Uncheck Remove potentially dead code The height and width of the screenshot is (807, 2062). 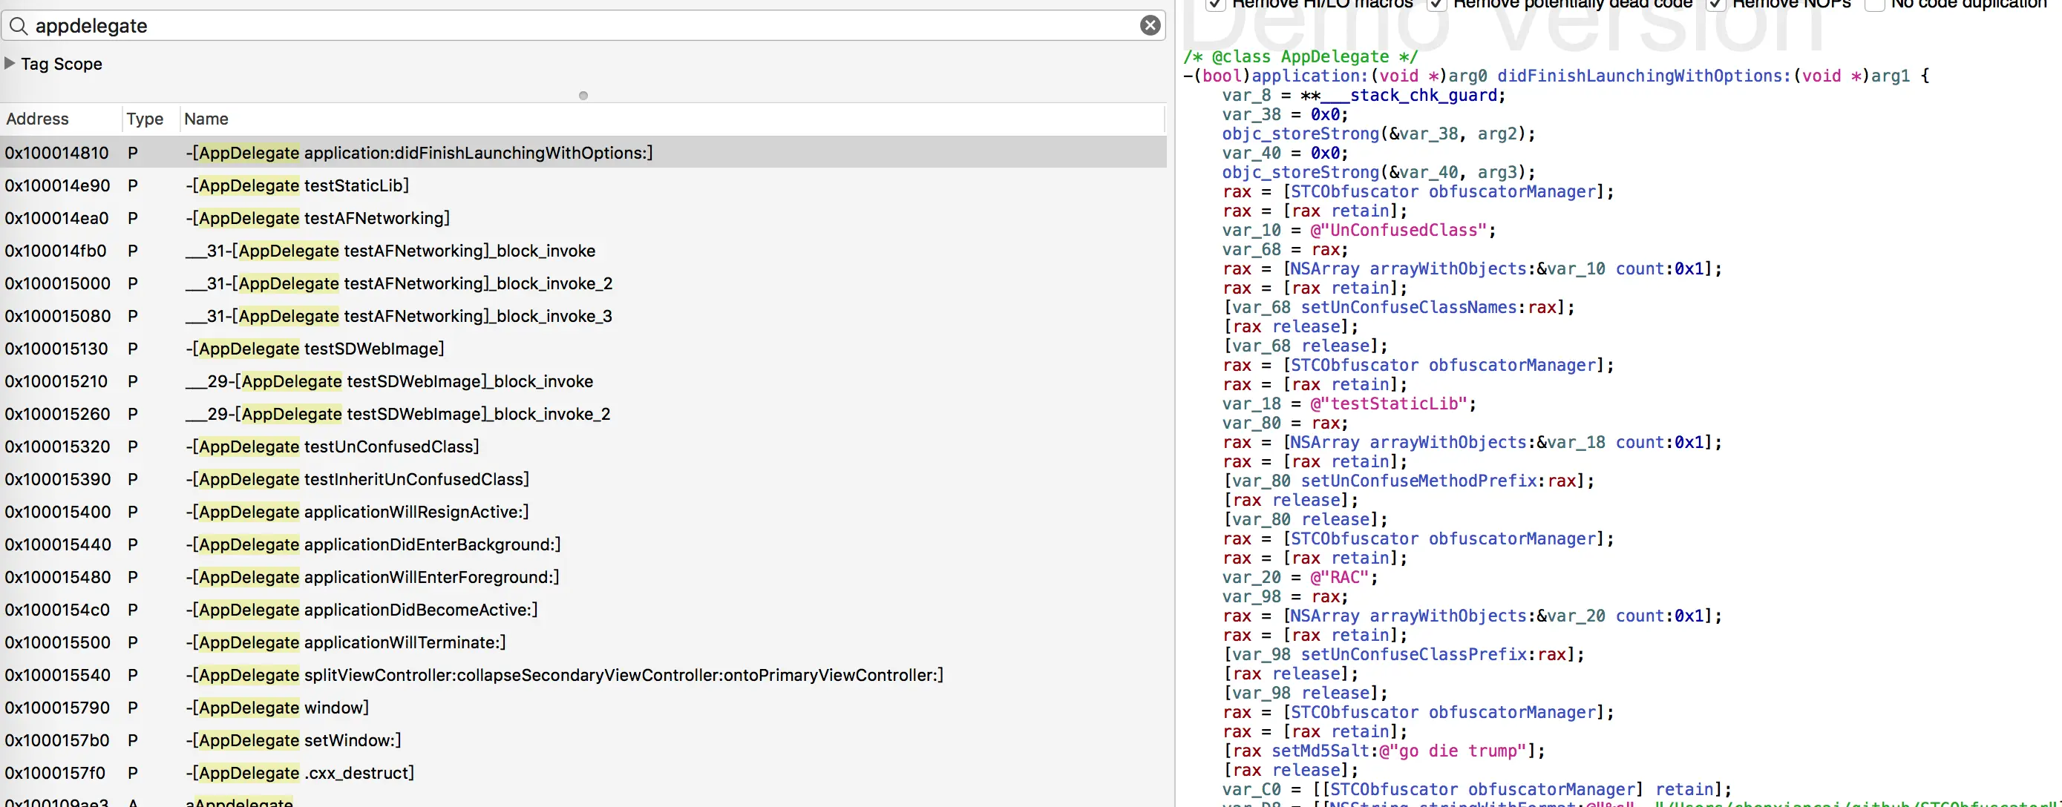tap(1437, 4)
